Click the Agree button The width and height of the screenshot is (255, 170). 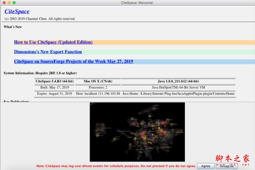tap(206, 166)
